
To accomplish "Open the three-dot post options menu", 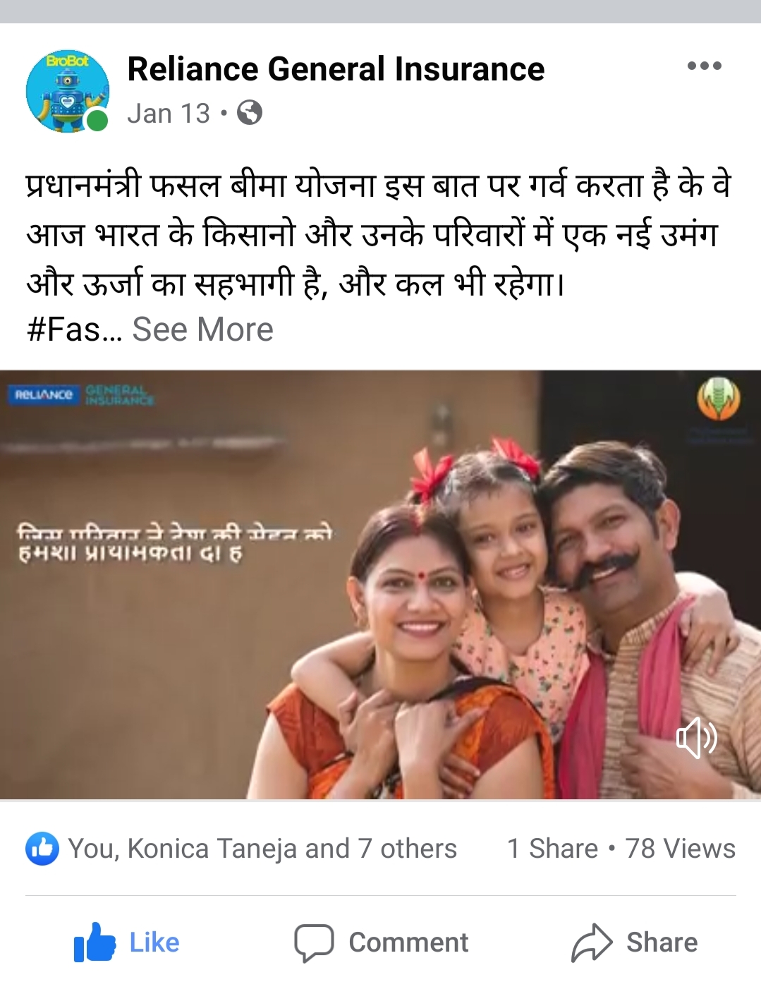I will tap(704, 66).
